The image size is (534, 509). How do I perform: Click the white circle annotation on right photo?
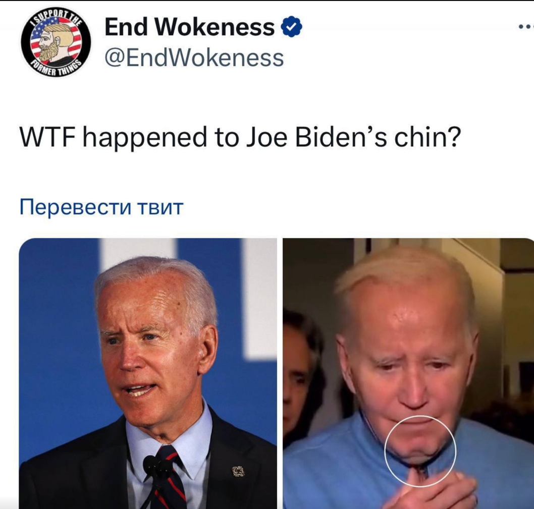pyautogui.click(x=420, y=451)
